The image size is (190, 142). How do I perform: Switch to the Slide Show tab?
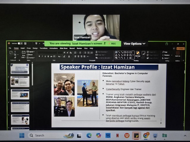[x=64, y=48]
